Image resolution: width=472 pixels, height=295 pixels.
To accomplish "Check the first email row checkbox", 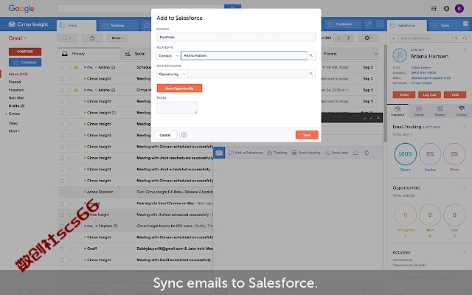I will click(62, 67).
